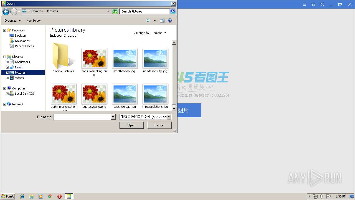Toggle the preview pane icon
355x200 pixels.
click(162, 21)
